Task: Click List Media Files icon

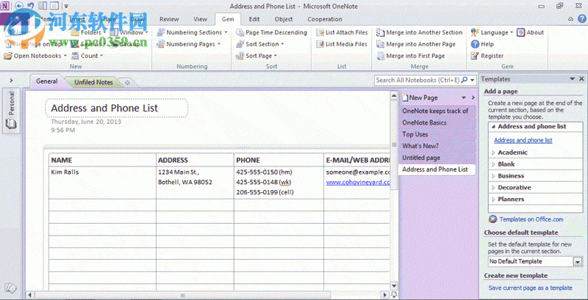Action: click(x=320, y=44)
